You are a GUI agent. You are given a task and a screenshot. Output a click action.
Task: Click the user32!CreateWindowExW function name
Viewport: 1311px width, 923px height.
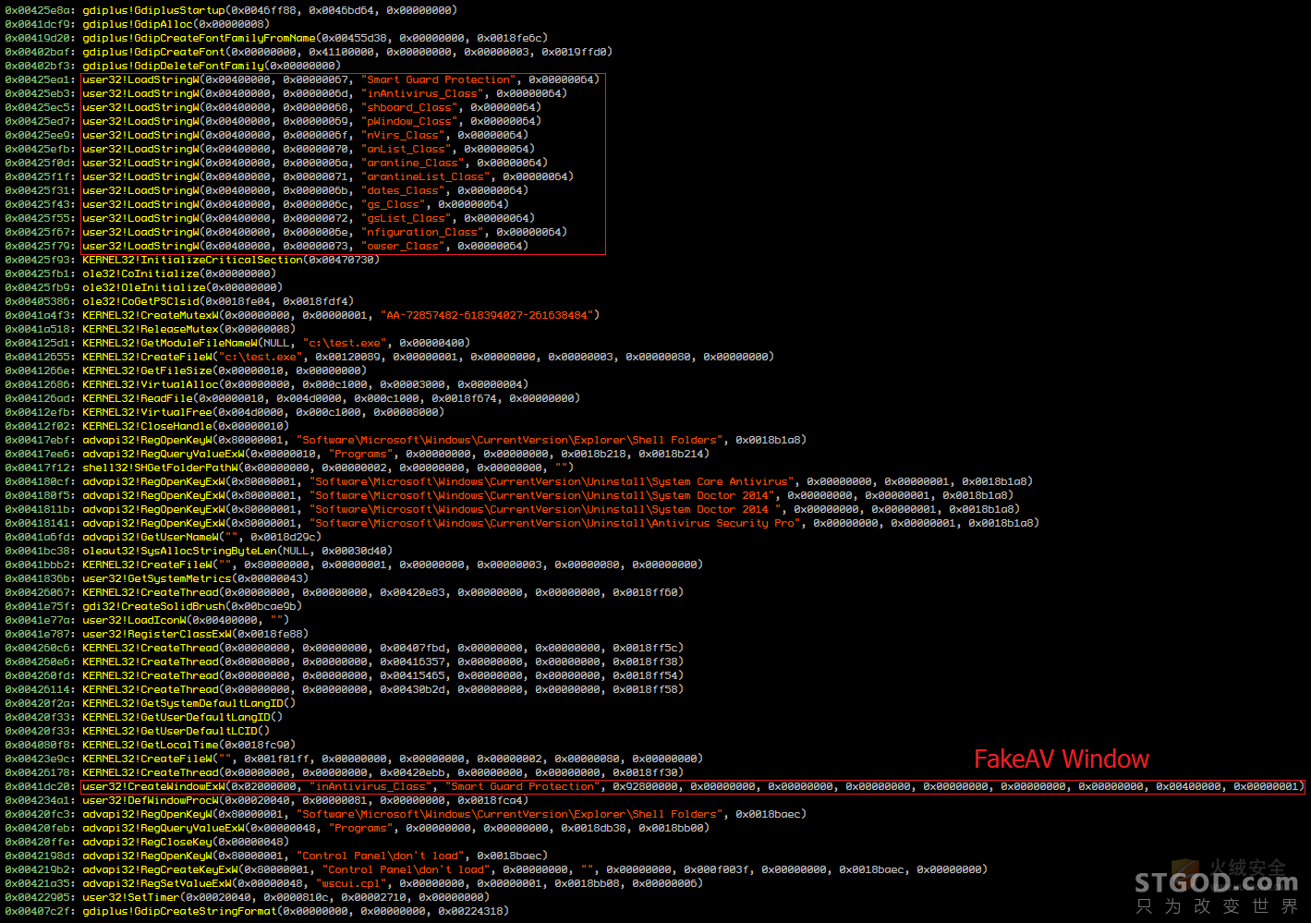click(x=154, y=786)
